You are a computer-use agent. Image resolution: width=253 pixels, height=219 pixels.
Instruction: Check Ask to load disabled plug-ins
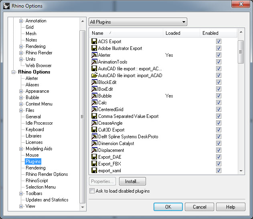click(x=92, y=191)
